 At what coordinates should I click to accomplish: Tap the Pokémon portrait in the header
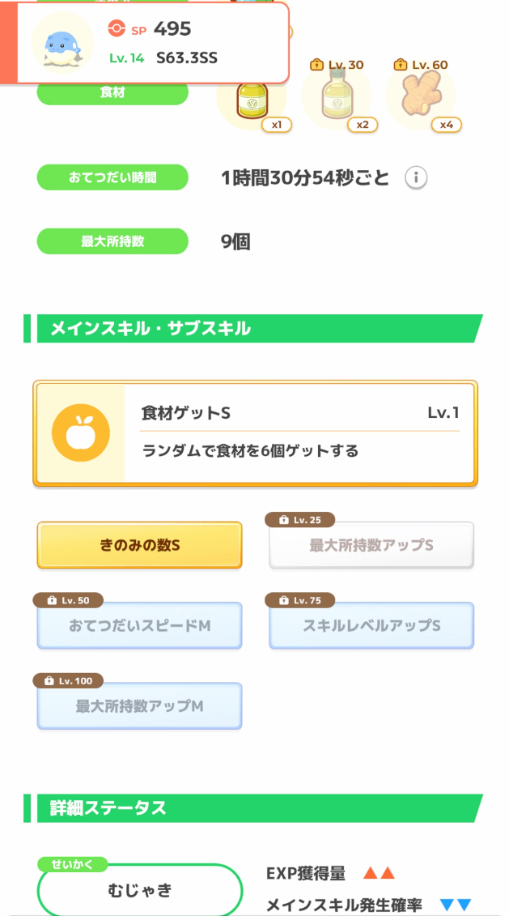point(62,43)
